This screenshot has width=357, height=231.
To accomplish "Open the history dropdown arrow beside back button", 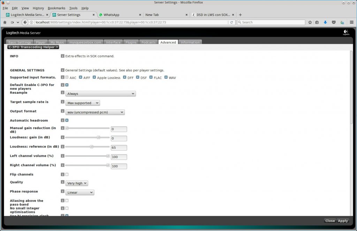I will [18, 22].
